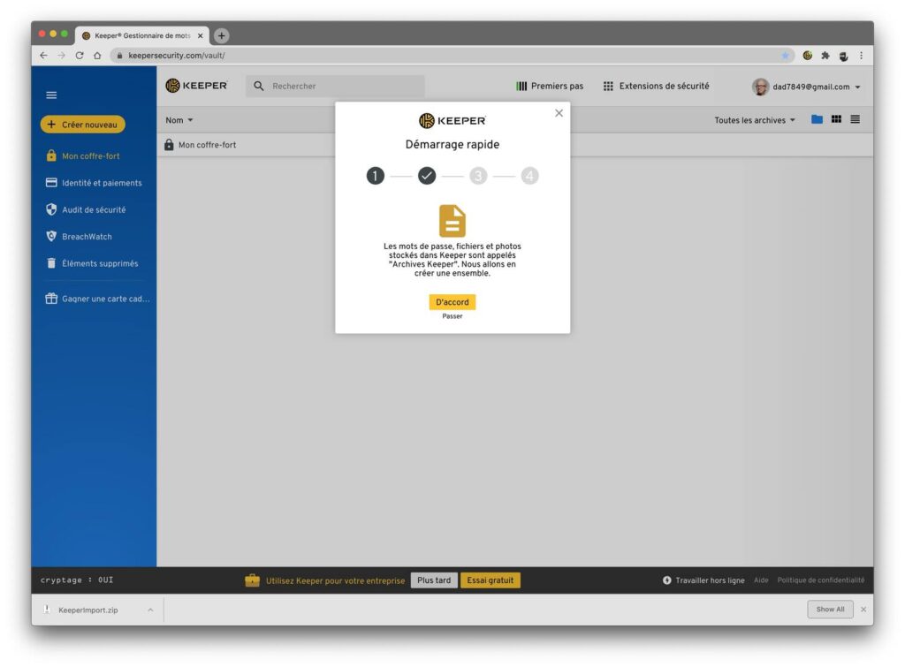905x667 pixels.
Task: Click browser bookmark star icon
Action: coord(785,56)
